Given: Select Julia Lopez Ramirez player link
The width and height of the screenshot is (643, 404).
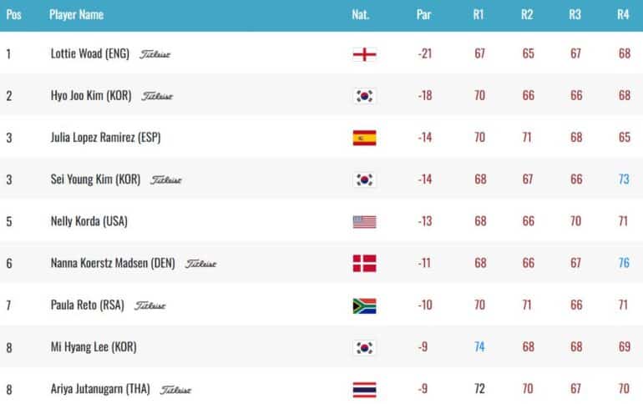Looking at the screenshot, I should 105,137.
